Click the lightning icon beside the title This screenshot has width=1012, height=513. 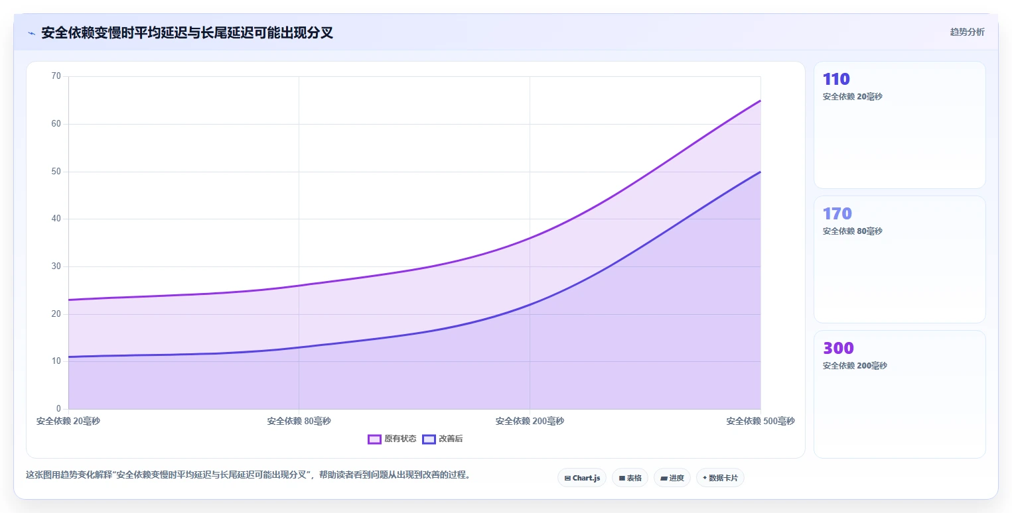[x=31, y=33]
